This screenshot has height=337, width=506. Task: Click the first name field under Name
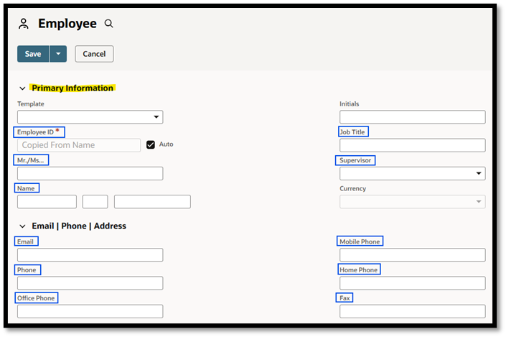click(47, 202)
